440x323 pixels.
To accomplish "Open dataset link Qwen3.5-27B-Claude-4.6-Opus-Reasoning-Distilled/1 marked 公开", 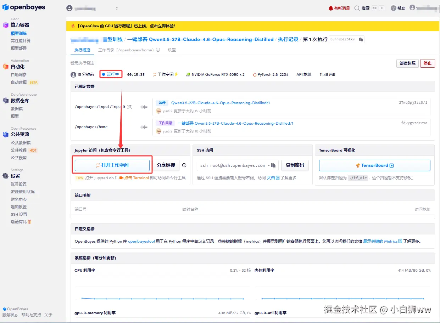I will 221,103.
